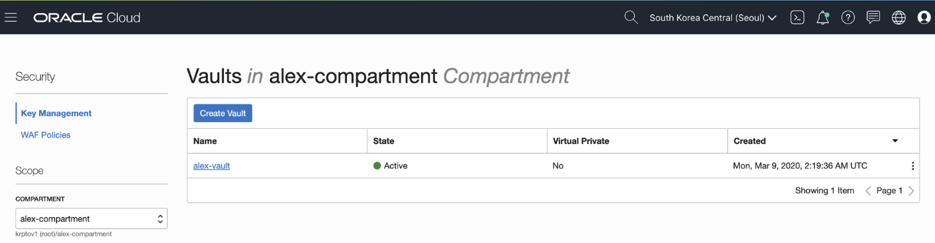
Task: Open the hamburger navigation menu
Action: click(11, 18)
